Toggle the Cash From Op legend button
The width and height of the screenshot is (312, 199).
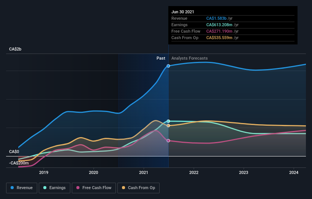point(138,188)
